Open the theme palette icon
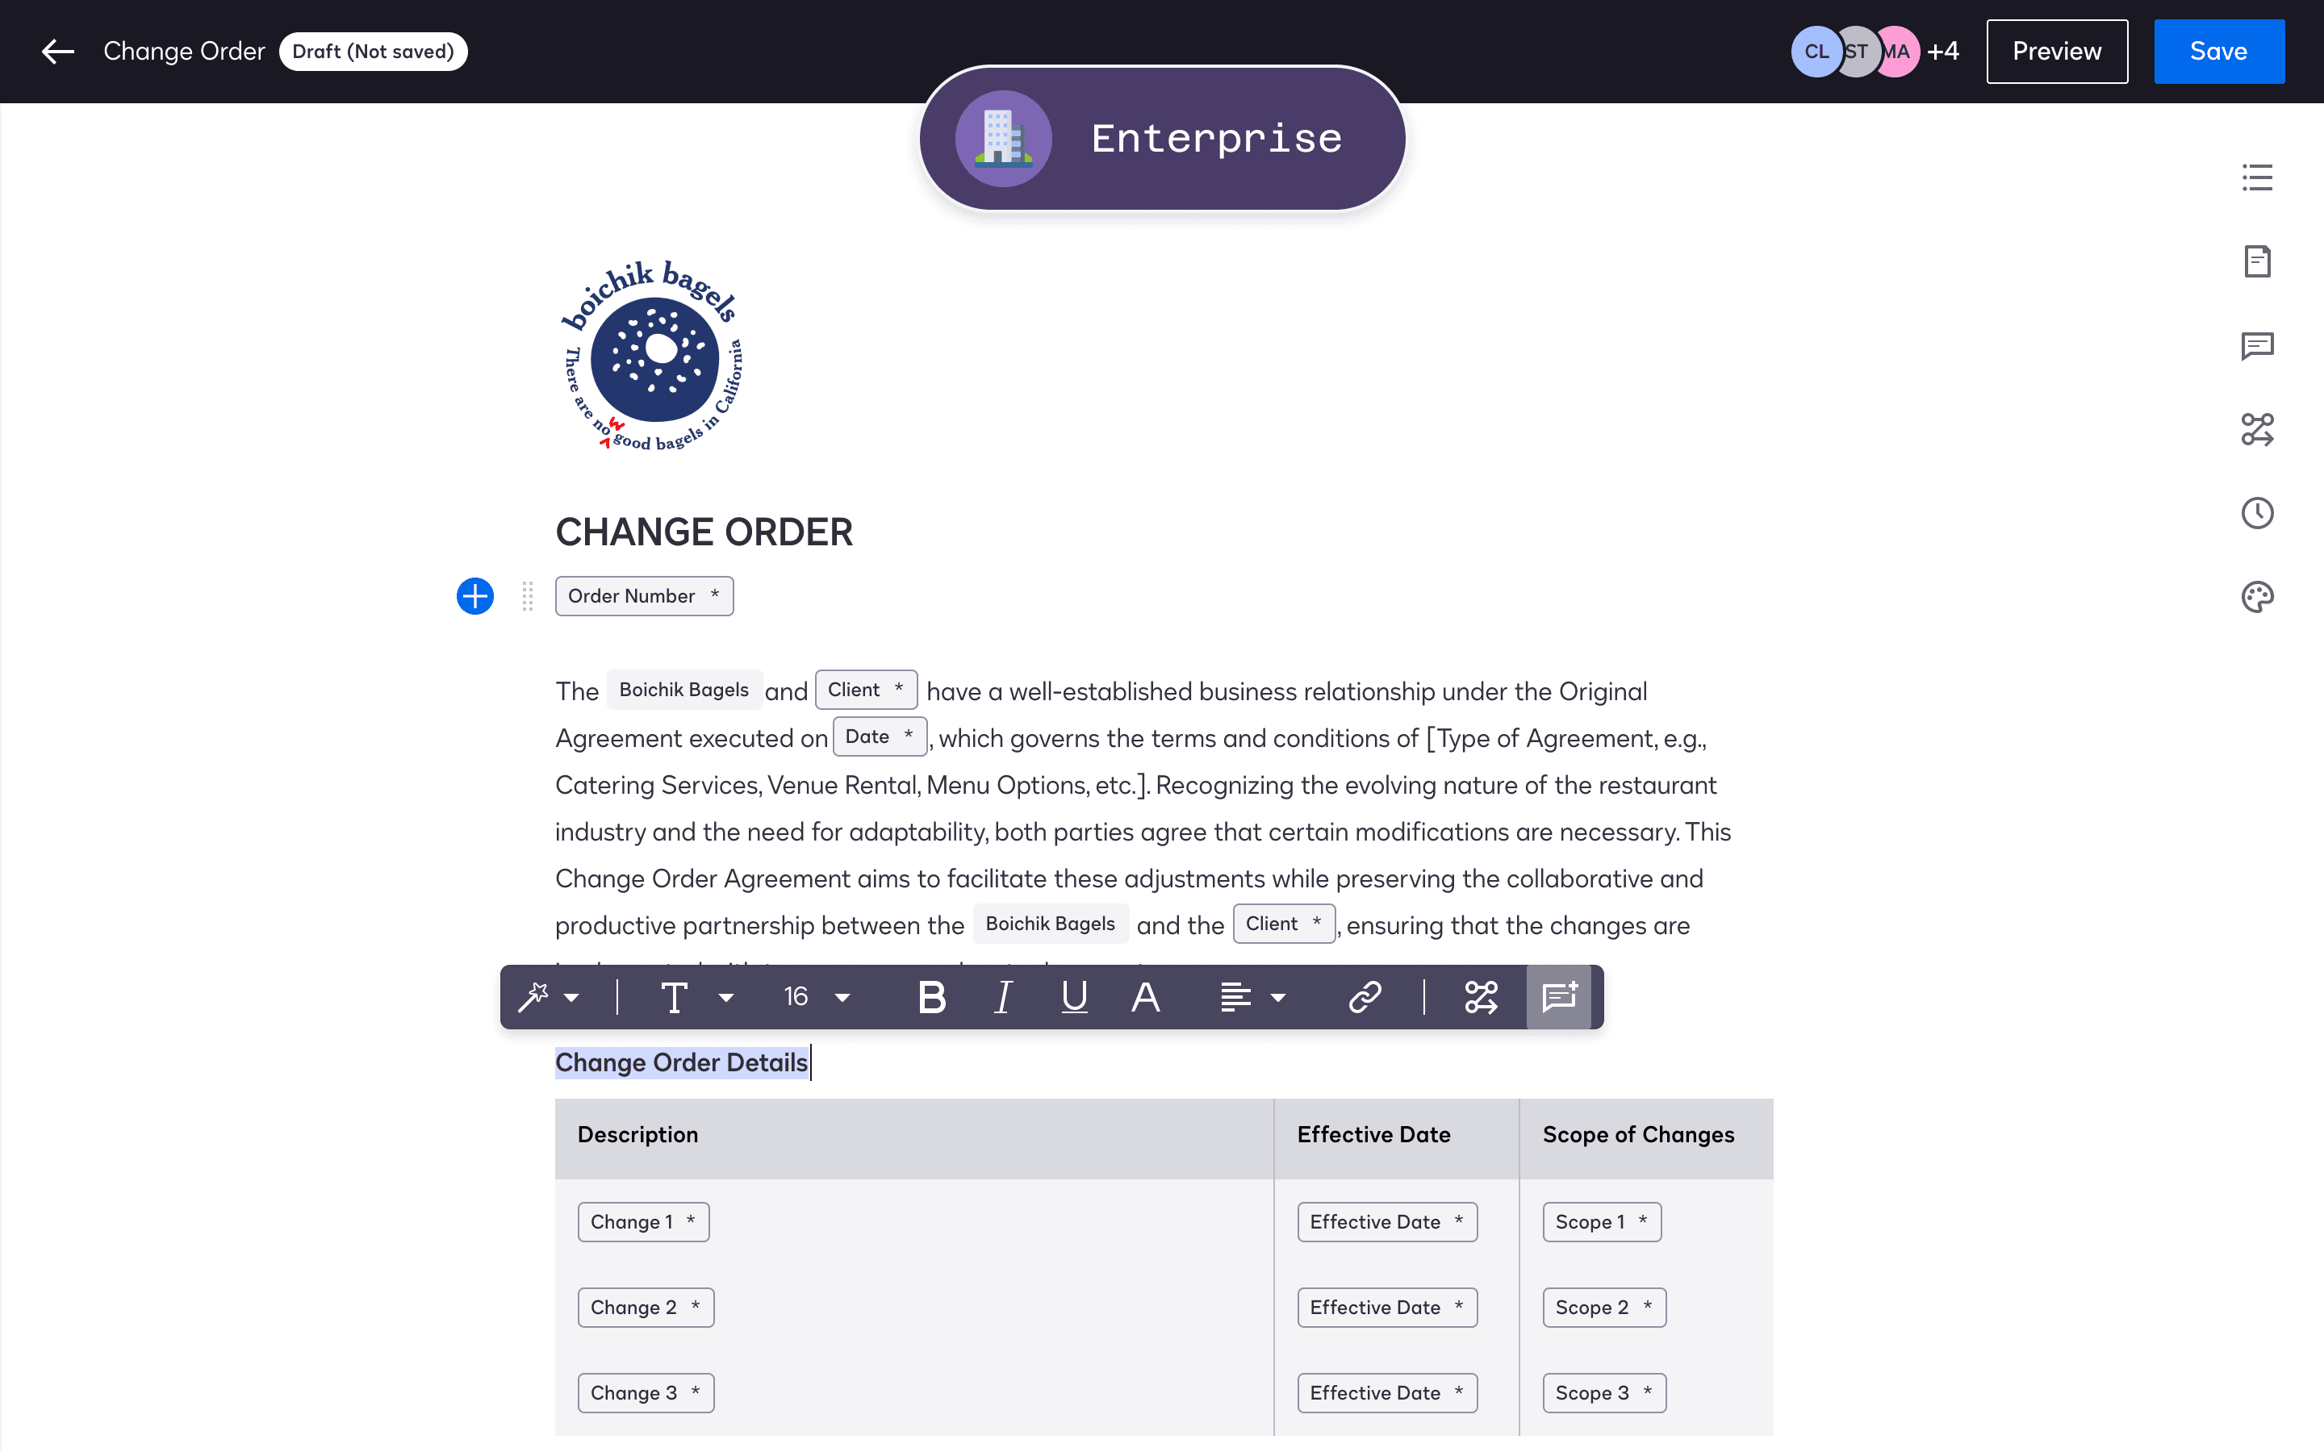Image resolution: width=2324 pixels, height=1452 pixels. 2257,597
